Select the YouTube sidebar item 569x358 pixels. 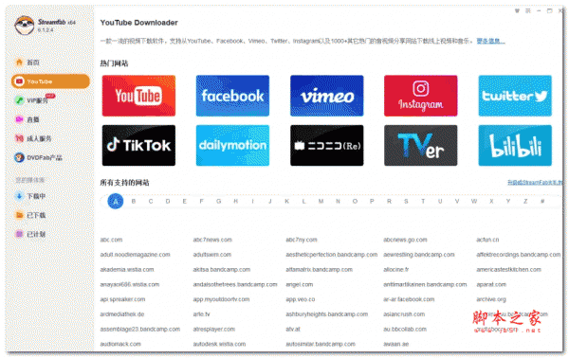coord(50,81)
